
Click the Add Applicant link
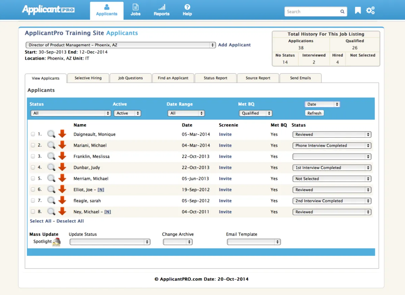pyautogui.click(x=234, y=45)
